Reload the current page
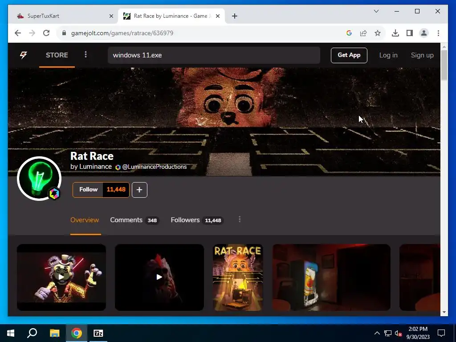This screenshot has width=456, height=342. [46, 33]
